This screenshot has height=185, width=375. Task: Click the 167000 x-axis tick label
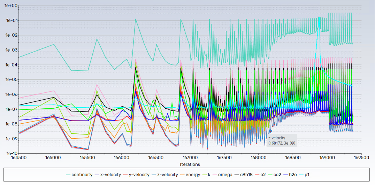[190, 159]
